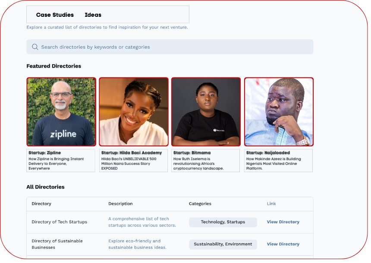Click the search directories input field
Screen dimensions: 371x263
coord(173,47)
